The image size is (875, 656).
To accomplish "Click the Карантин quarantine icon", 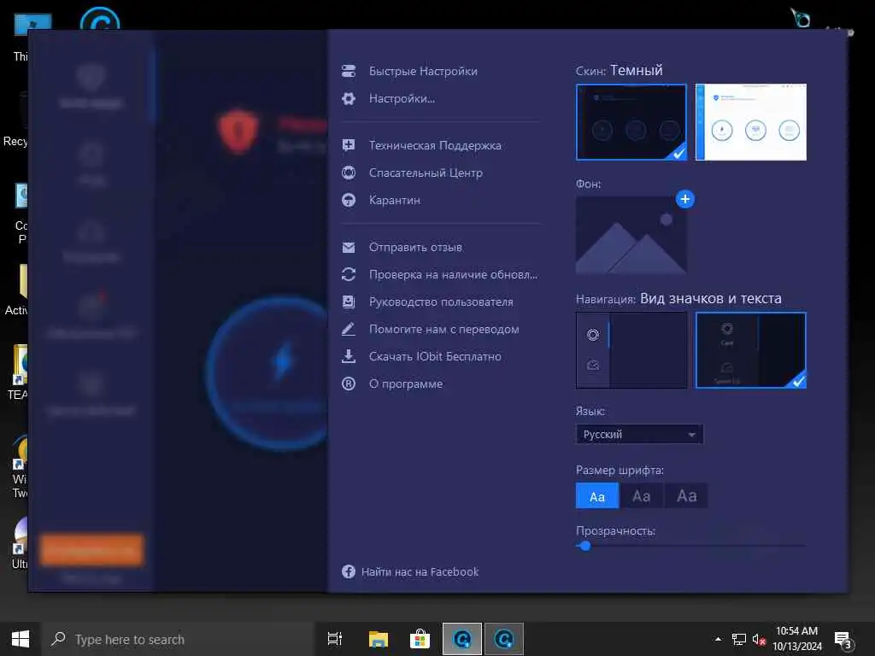I will [349, 200].
